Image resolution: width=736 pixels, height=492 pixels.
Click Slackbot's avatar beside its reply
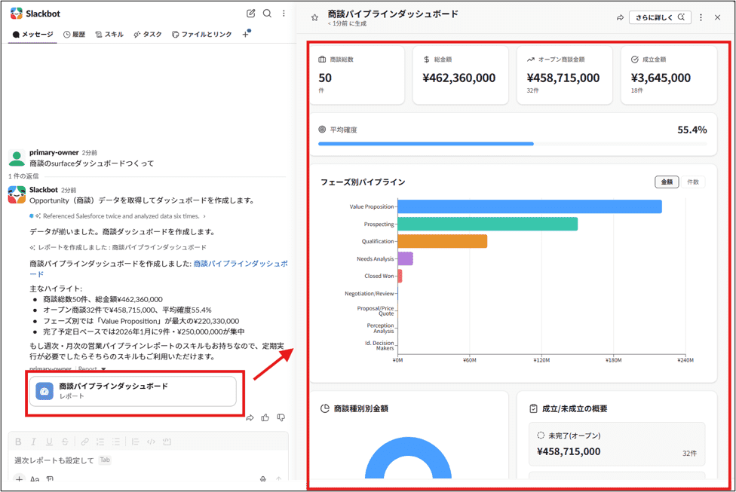point(17,194)
